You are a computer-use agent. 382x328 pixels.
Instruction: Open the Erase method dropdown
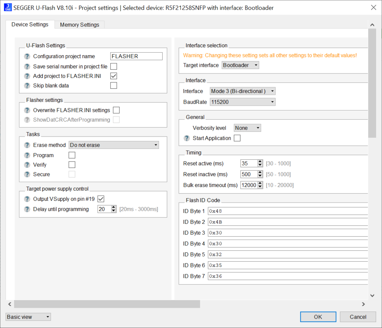pyautogui.click(x=114, y=145)
